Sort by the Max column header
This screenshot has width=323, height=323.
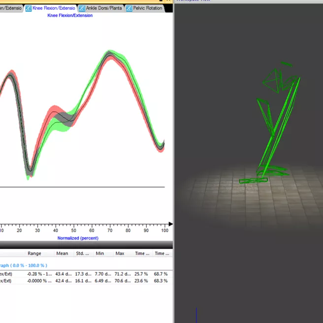(120, 254)
